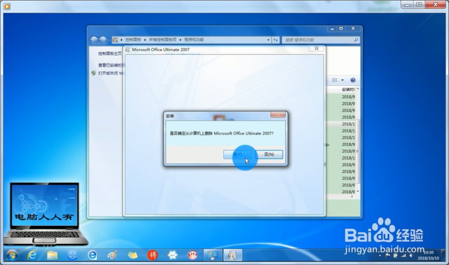
Task: Open Sticky Notes icon on taskbar
Action: click(132, 255)
